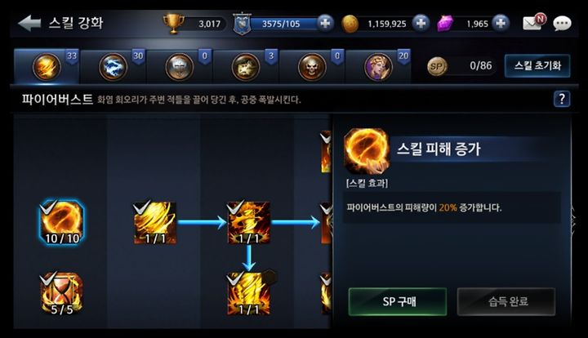Open the purple-haired character tab
This screenshot has height=338, width=588.
378,67
